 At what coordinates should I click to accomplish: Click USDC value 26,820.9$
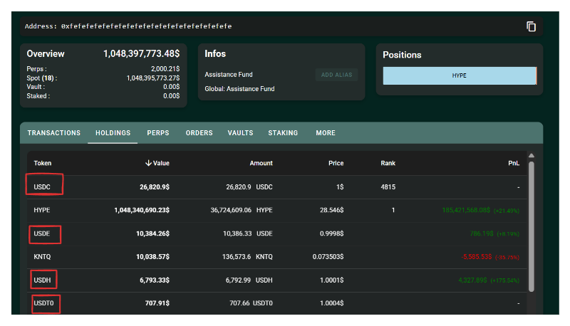tap(155, 187)
